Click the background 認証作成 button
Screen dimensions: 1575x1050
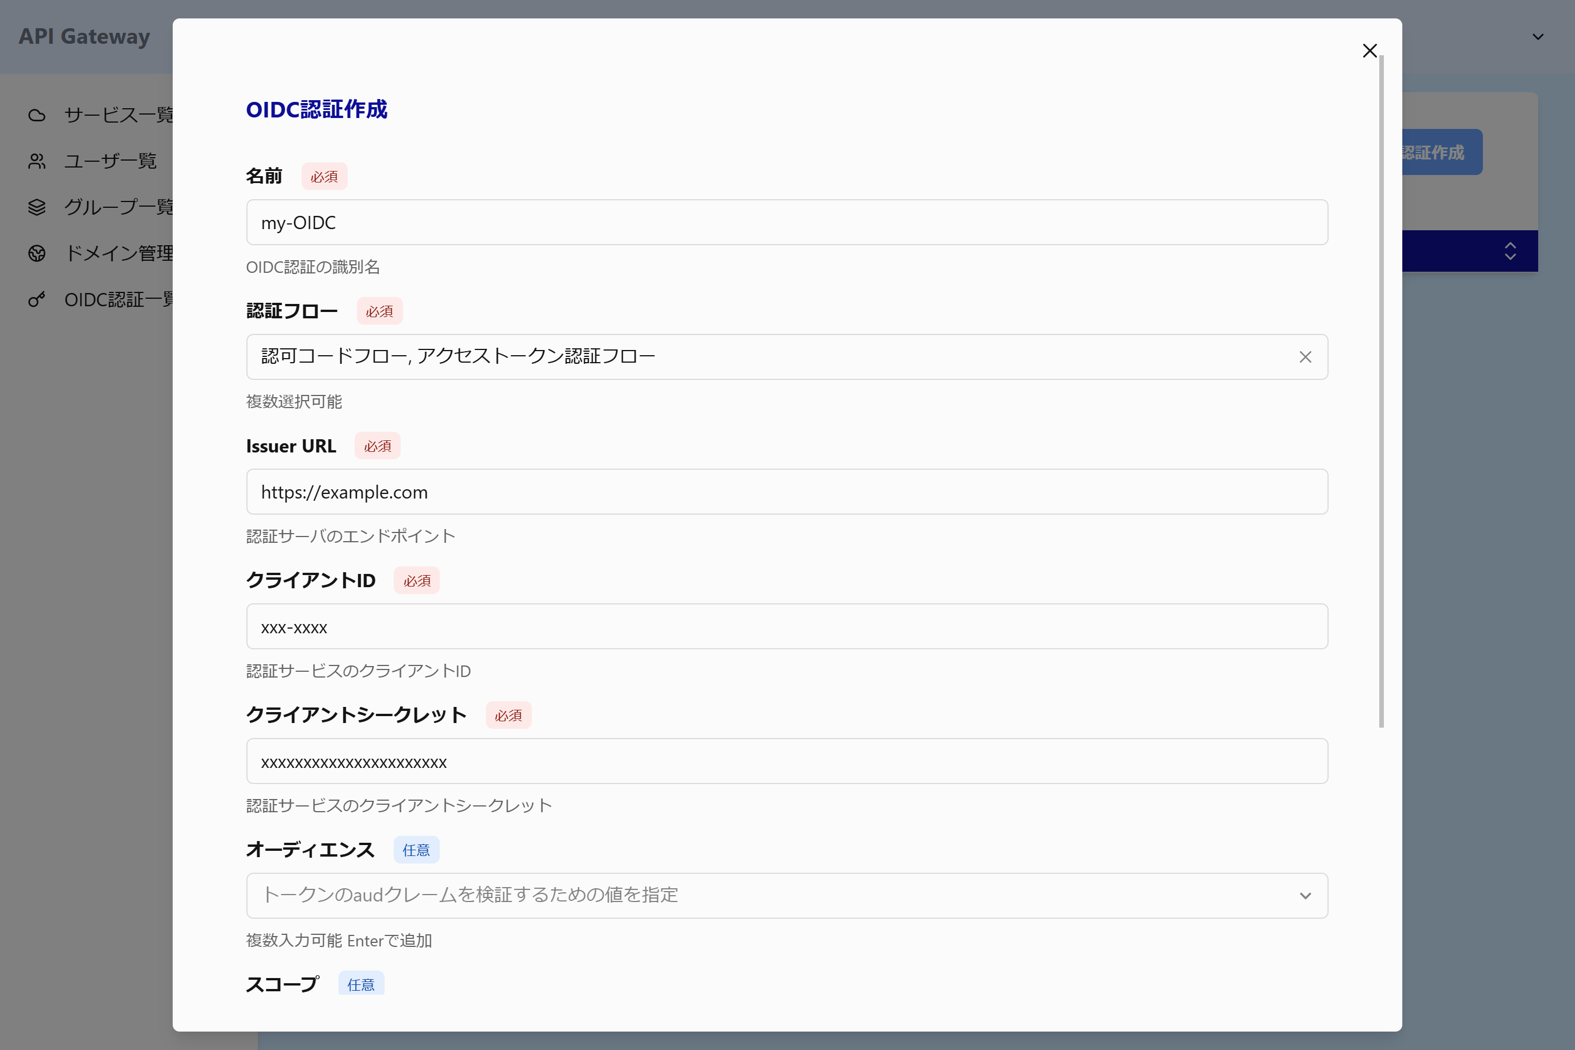pyautogui.click(x=1442, y=152)
